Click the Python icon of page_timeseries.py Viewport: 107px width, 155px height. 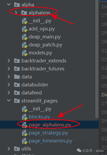point(25,141)
